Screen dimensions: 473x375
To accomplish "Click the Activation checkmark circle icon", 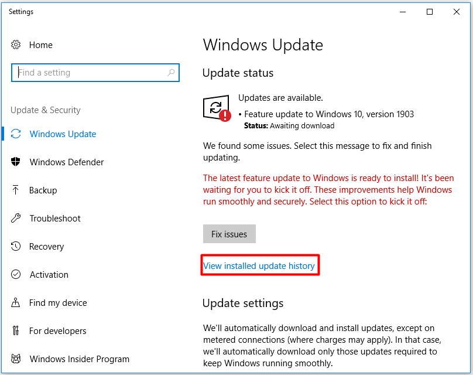I will [16, 274].
